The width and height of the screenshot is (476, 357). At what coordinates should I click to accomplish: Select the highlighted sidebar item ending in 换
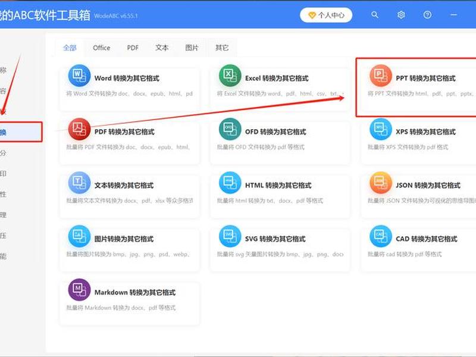[21, 132]
